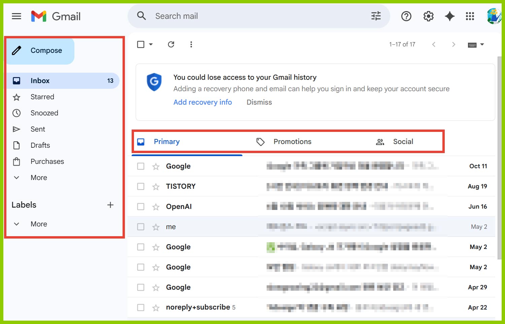
Task: Open the account profile avatar
Action: (x=494, y=16)
